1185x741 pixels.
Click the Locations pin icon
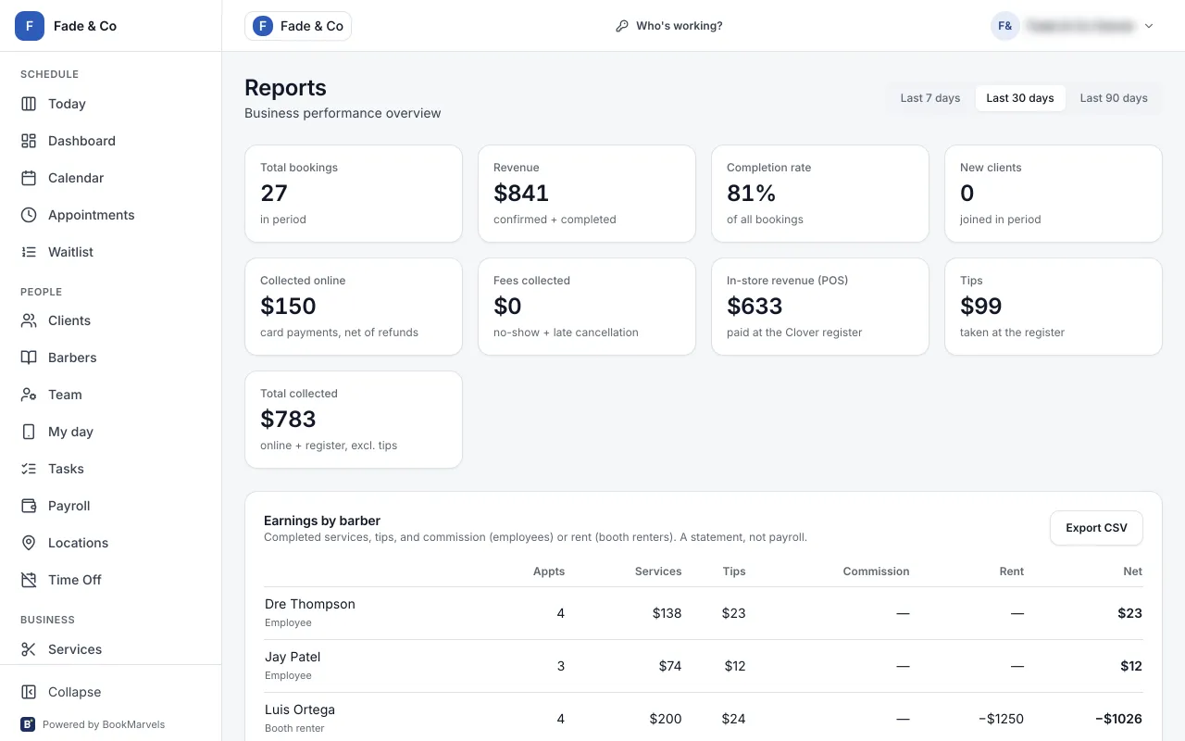[x=29, y=543]
